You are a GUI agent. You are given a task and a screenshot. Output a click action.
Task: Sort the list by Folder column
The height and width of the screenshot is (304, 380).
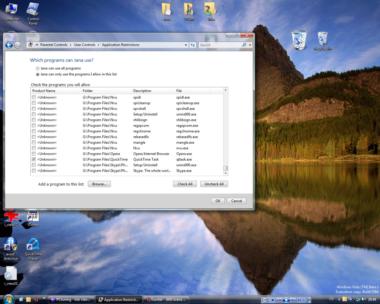pos(106,91)
